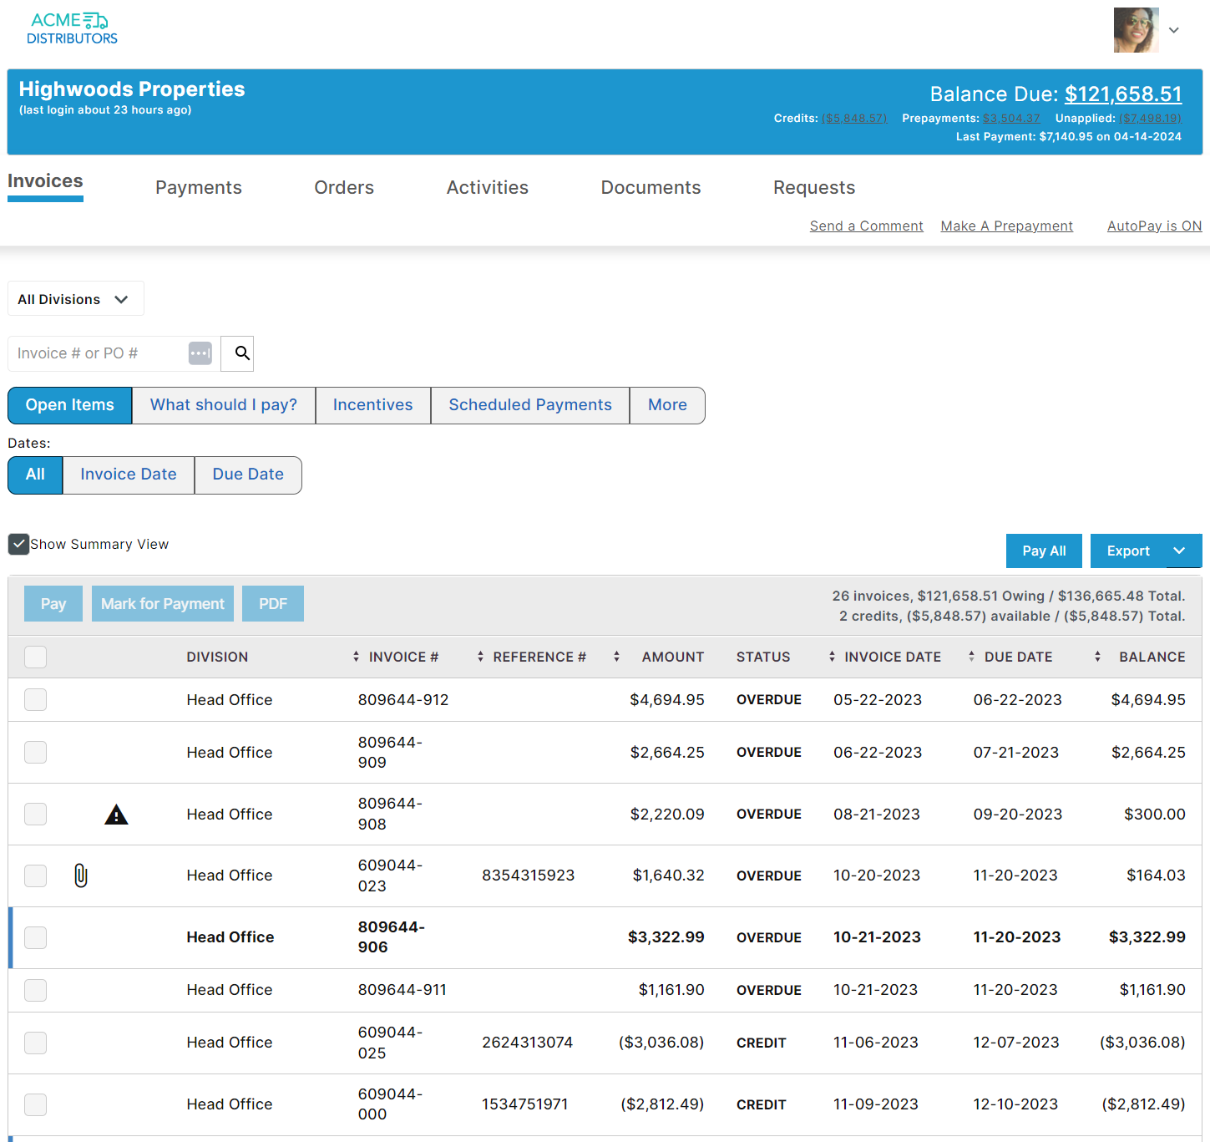1210x1142 pixels.
Task: Open the Make A Prepayment link
Action: click(x=1006, y=226)
